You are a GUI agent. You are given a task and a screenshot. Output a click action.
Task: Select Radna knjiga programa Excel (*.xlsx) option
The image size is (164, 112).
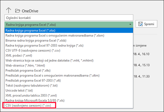(x=69, y=30)
